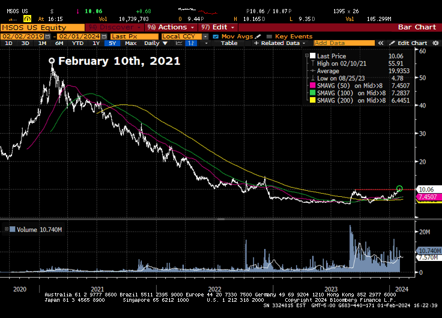442x318 pixels.
Task: Click the 02/01/2024 end date field
Action: click(x=79, y=37)
